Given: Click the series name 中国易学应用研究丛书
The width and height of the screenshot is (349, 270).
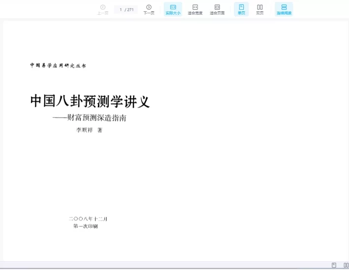Looking at the screenshot, I should 58,65.
